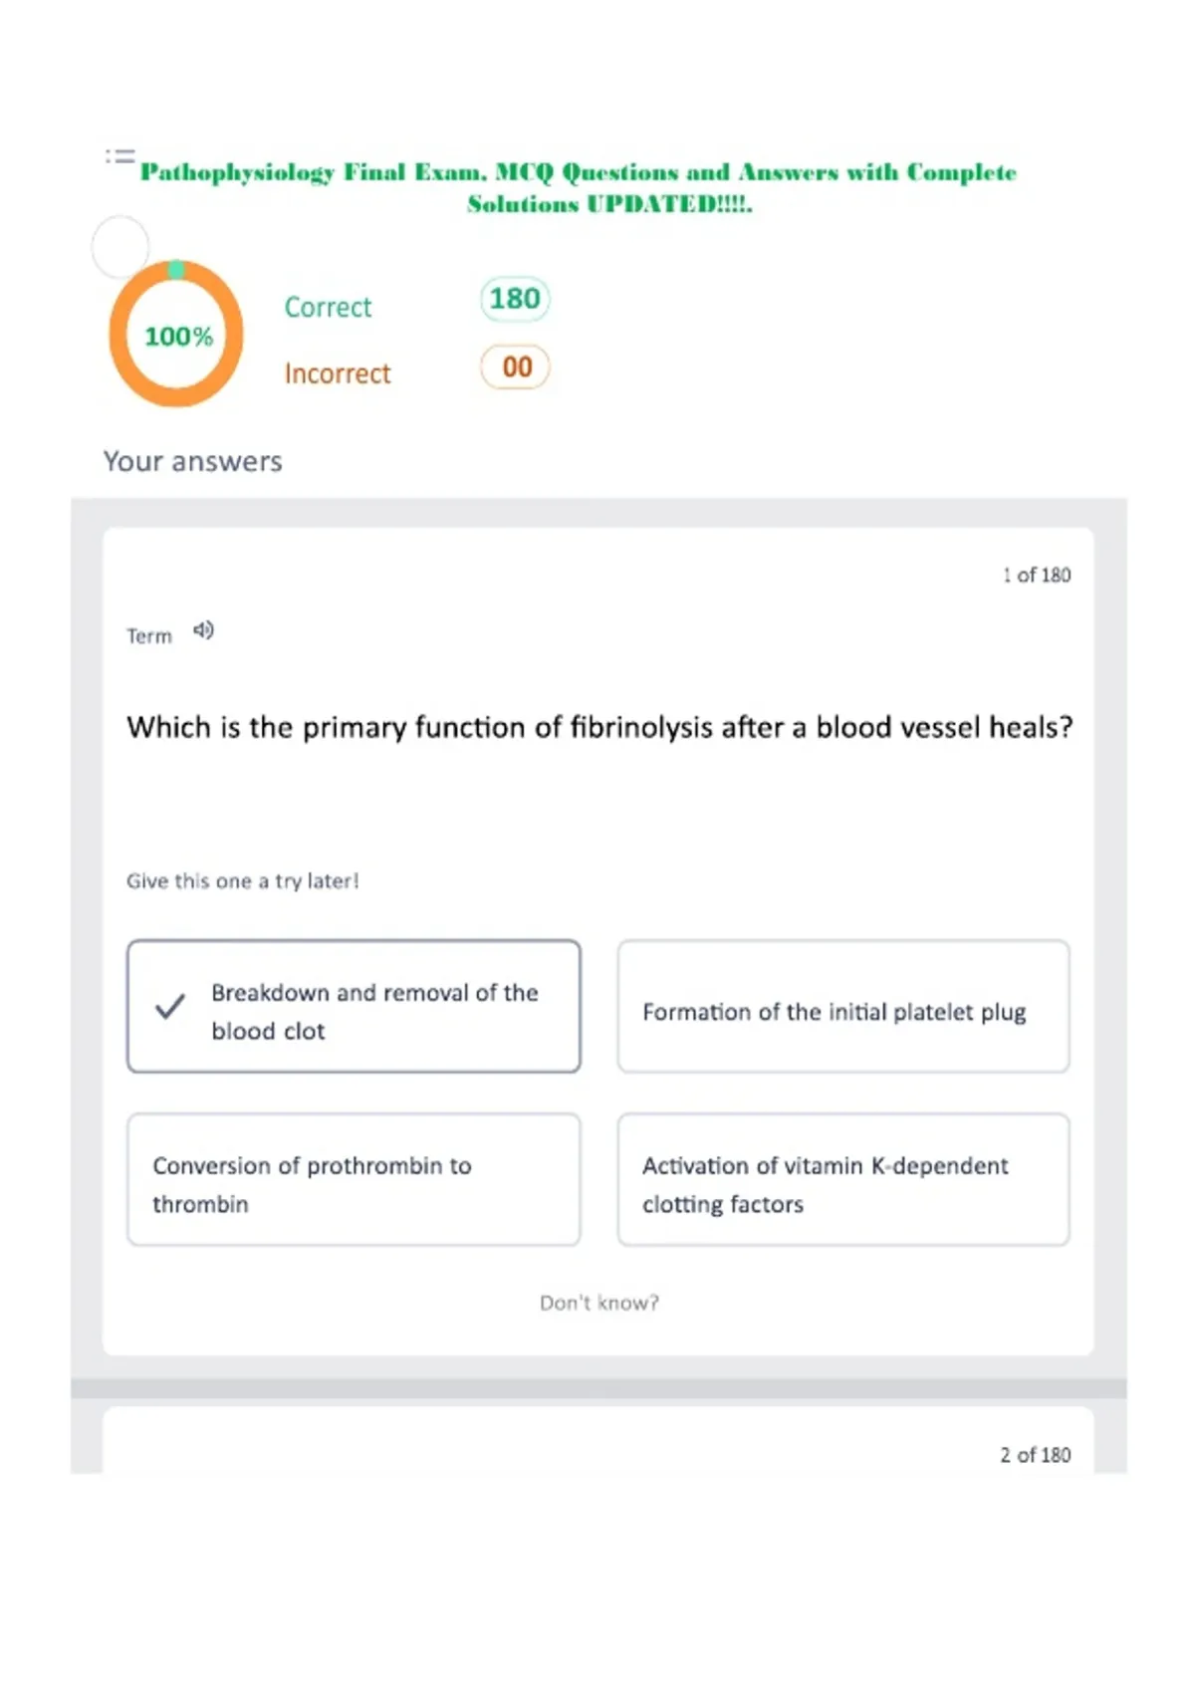Click the '2 of 180' counter on next card
1195x1693 pixels.
point(1036,1455)
